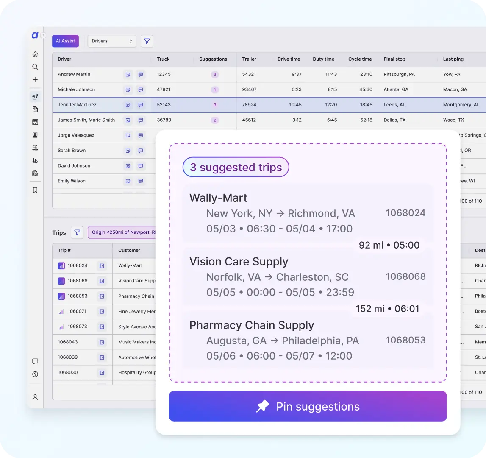This screenshot has width=486, height=458.
Task: Click trip number 1068039
Action: [x=67, y=357]
